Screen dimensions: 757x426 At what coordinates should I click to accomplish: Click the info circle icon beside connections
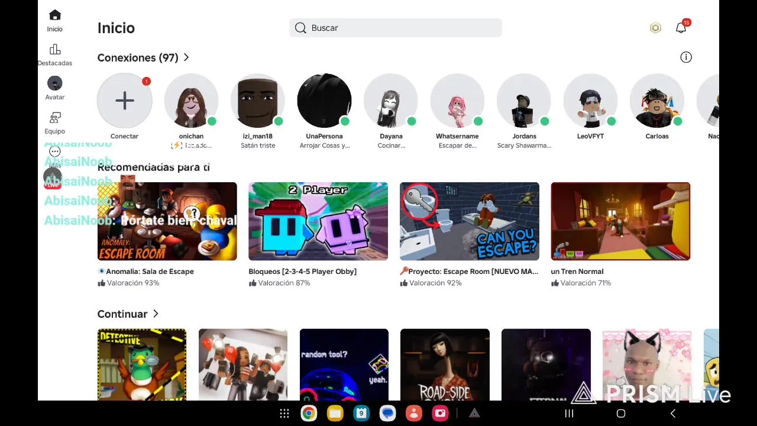click(x=686, y=57)
